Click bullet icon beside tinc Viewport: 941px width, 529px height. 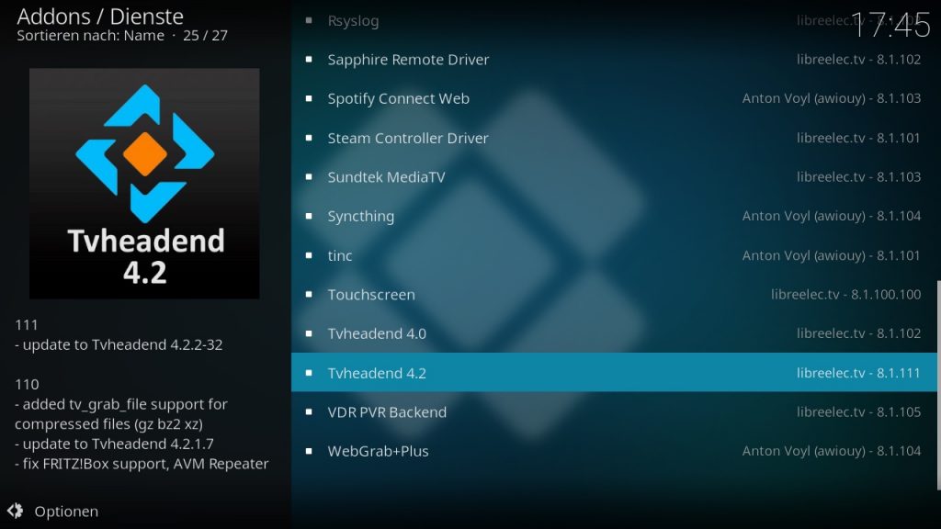coord(309,255)
